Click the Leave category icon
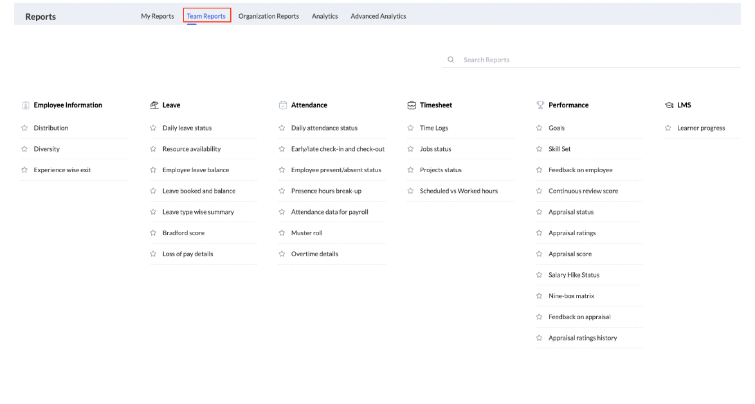755x404 pixels. coord(154,104)
